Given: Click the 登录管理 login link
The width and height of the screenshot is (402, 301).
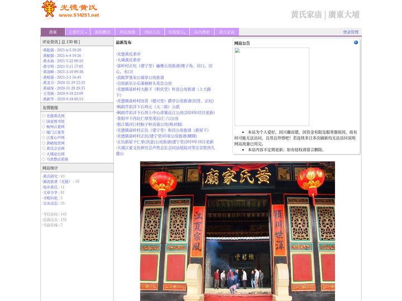Looking at the screenshot, I should (x=351, y=32).
